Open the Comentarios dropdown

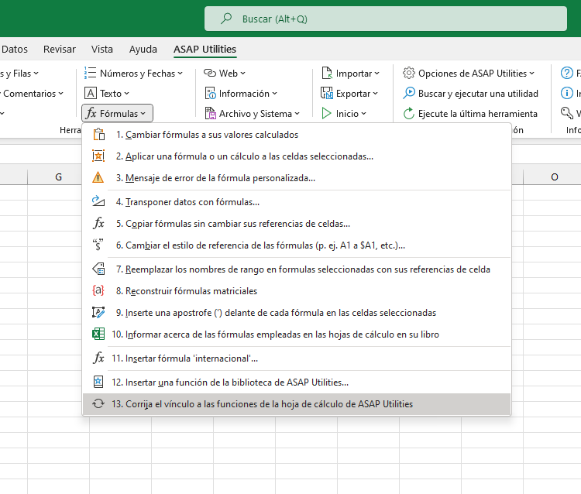60,94
